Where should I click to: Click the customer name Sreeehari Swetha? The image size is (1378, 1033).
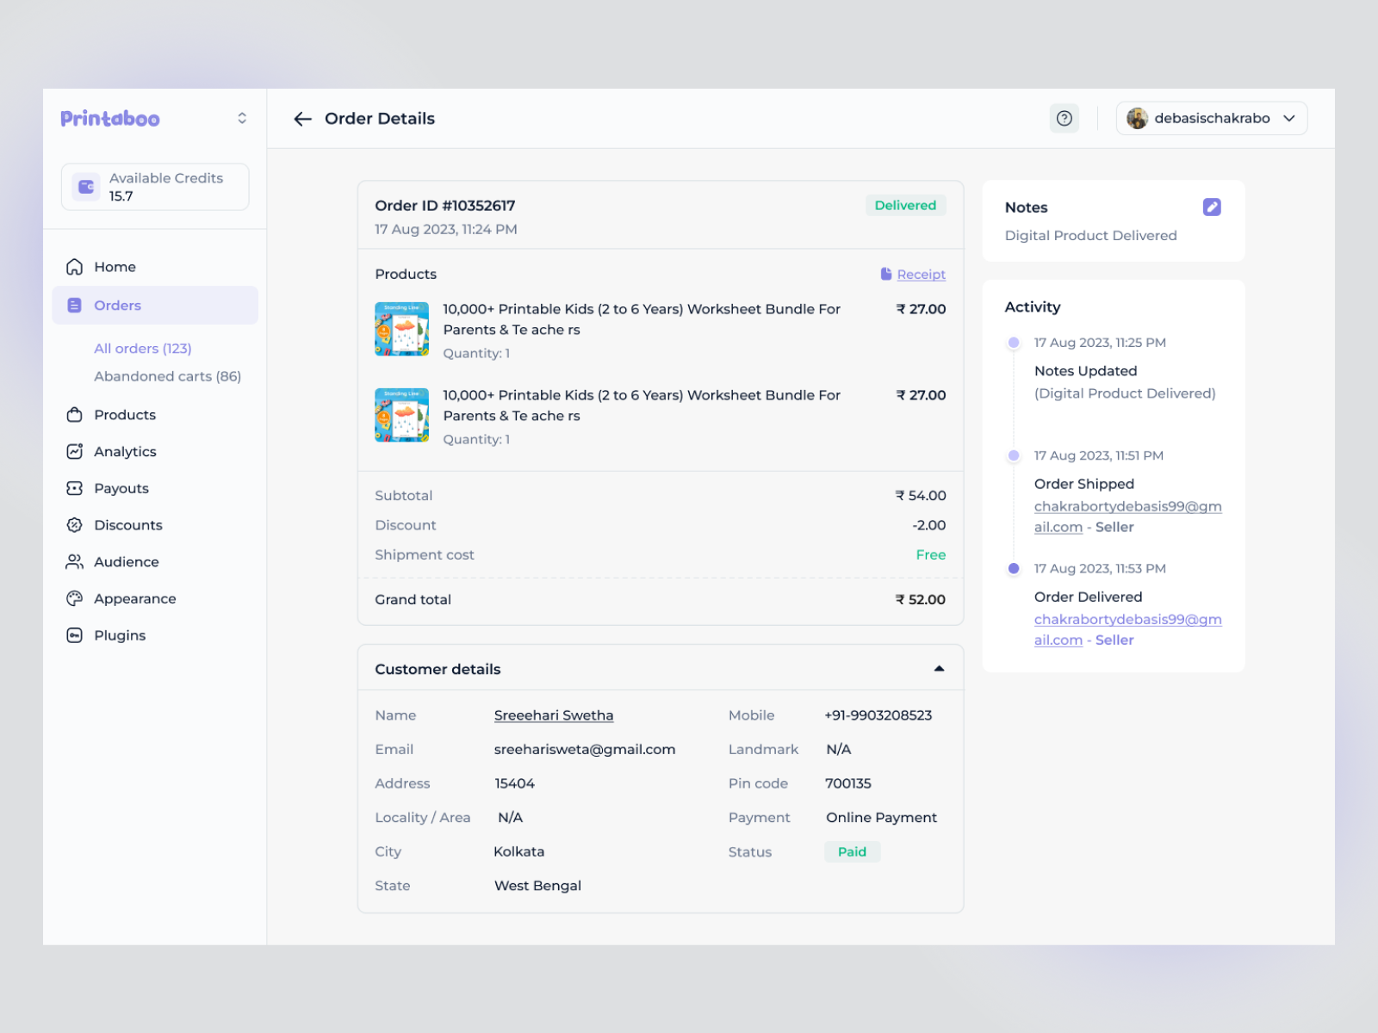[x=553, y=714]
